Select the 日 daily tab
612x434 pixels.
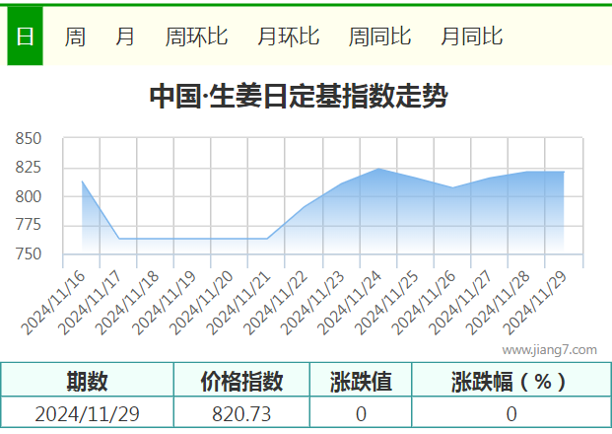coord(25,36)
